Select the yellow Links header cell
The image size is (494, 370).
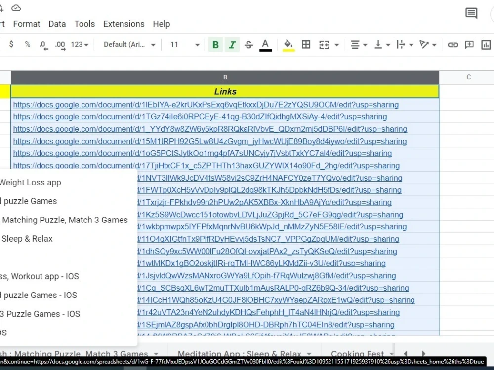225,92
